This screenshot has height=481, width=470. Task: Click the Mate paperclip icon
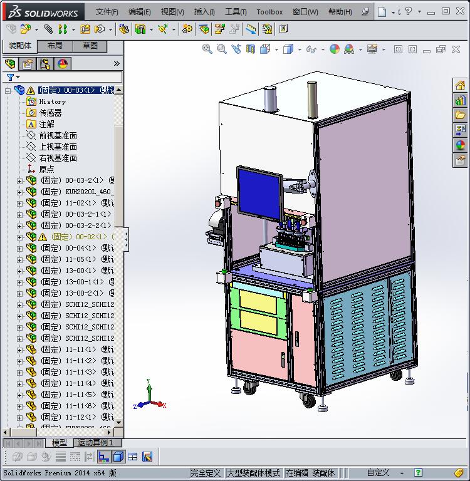(48, 29)
